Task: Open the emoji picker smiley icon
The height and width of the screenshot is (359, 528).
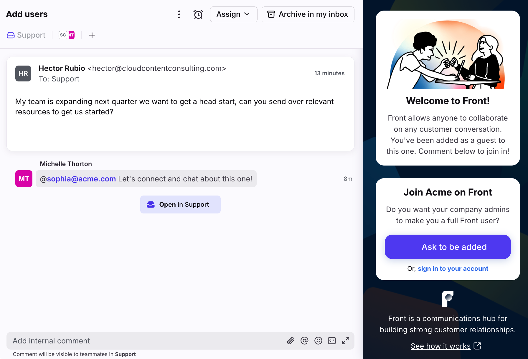Action: point(318,341)
